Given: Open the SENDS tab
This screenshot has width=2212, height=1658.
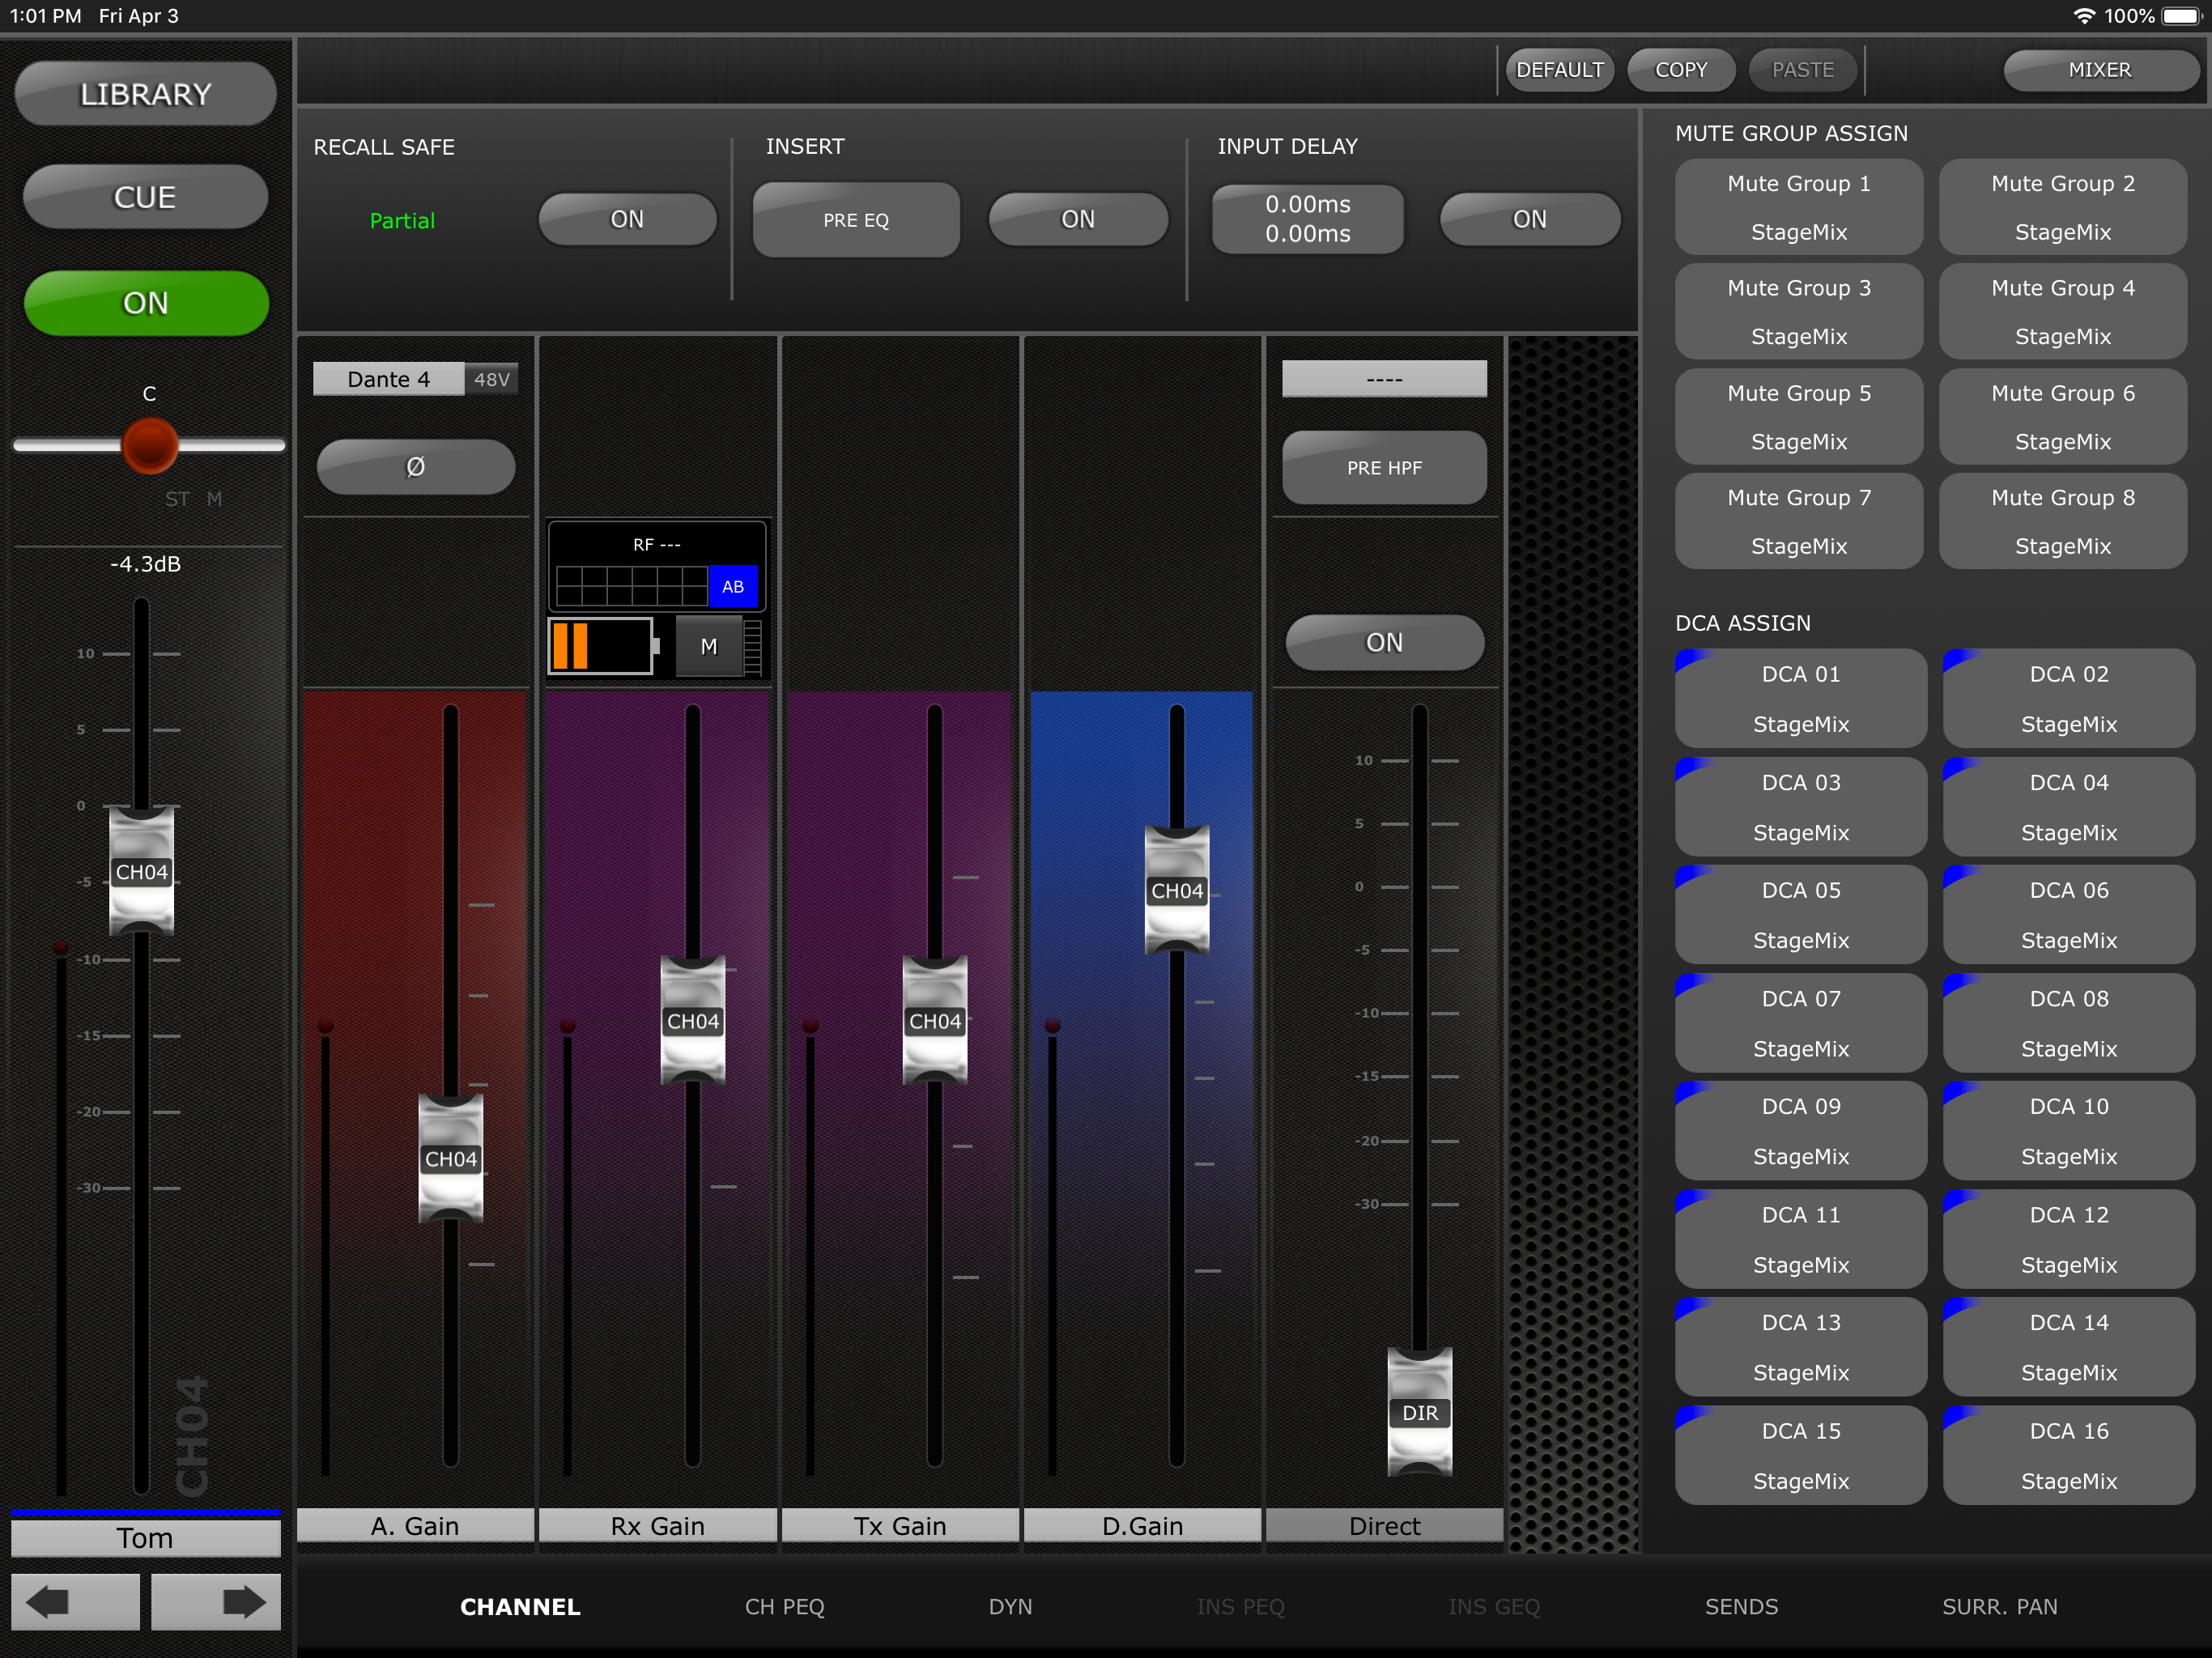Looking at the screenshot, I should click(1740, 1606).
